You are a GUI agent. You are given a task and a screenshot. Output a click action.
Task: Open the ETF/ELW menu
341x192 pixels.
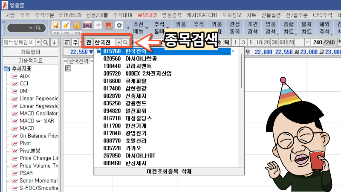click(x=70, y=15)
